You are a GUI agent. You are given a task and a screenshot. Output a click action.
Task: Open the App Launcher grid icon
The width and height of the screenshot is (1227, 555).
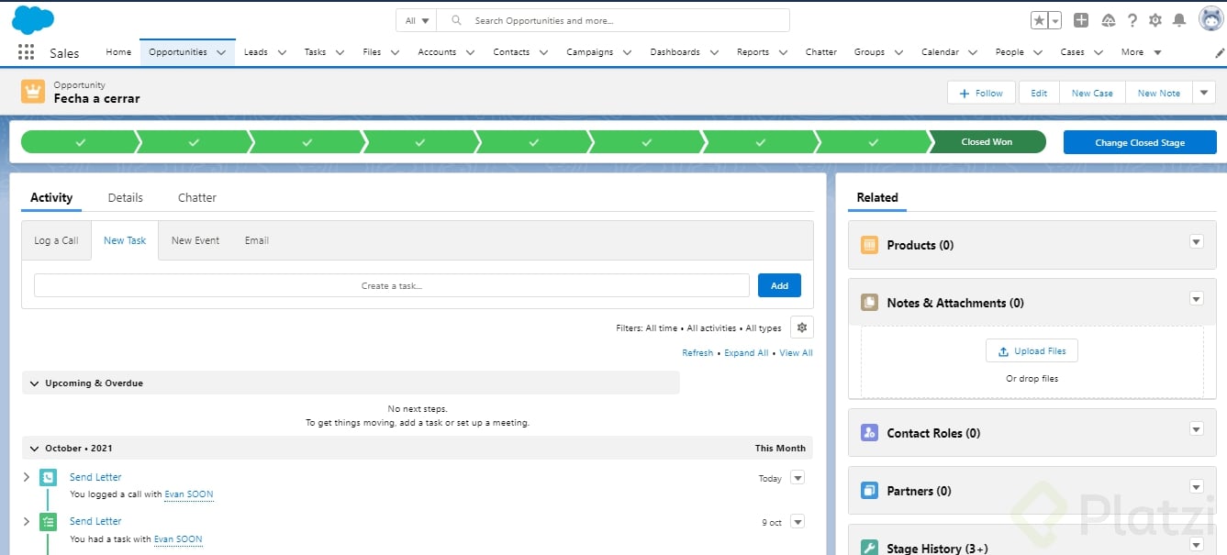pos(26,52)
